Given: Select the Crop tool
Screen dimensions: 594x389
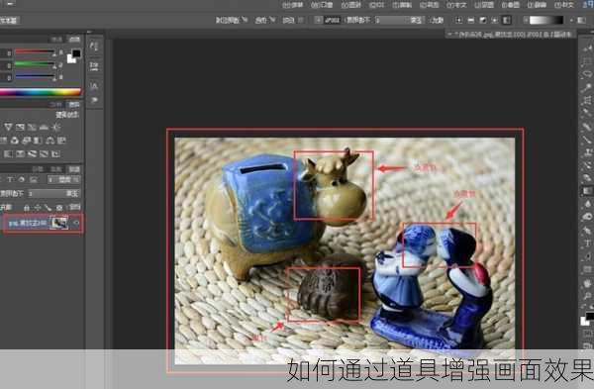Looking at the screenshot, I should pyautogui.click(x=587, y=100).
